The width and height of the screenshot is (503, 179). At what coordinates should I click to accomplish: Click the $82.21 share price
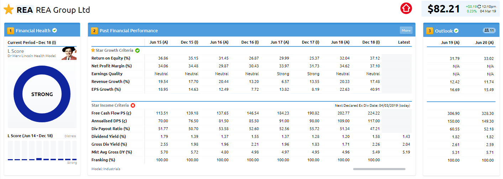coord(444,9)
